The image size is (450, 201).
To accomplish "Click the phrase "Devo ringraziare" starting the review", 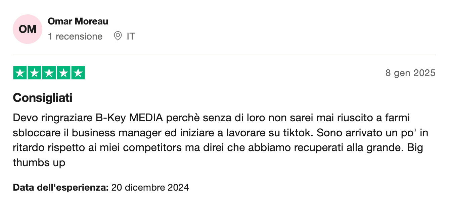I will 52,118.
